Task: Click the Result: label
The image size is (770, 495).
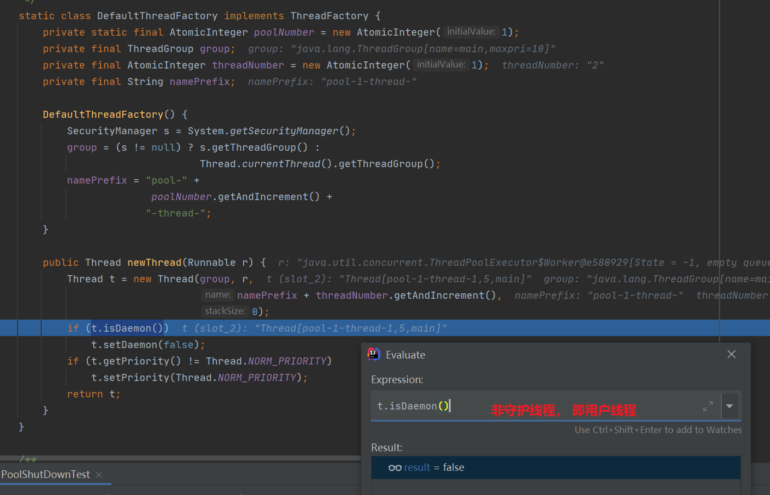Action: pos(387,447)
